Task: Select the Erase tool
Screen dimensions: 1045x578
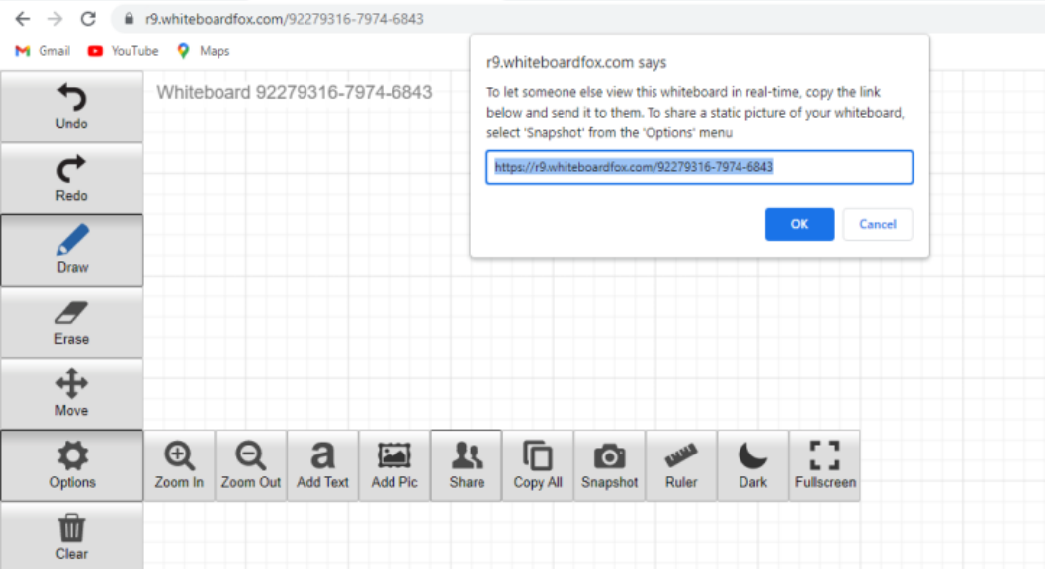Action: [x=71, y=322]
